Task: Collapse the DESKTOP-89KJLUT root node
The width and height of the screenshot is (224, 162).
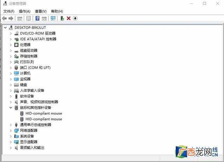Action: pos(5,28)
